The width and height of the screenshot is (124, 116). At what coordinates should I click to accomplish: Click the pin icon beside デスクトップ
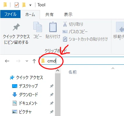tap(52, 86)
